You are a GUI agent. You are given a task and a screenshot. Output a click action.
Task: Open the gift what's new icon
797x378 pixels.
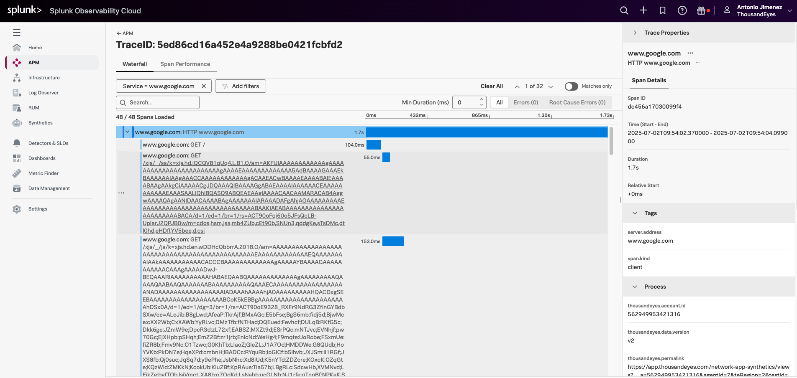click(702, 10)
